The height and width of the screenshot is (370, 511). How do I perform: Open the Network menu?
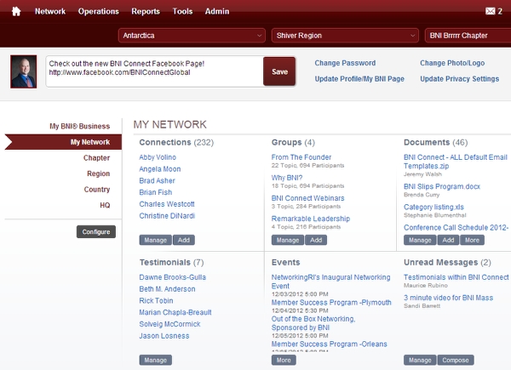click(x=50, y=12)
